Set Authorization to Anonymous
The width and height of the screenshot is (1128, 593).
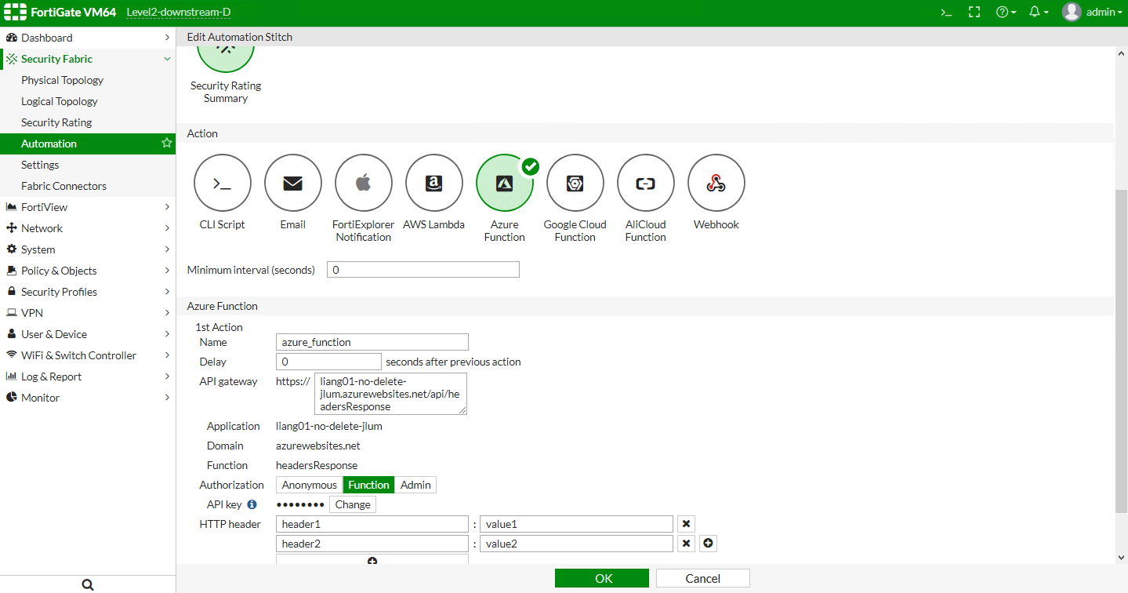[310, 485]
